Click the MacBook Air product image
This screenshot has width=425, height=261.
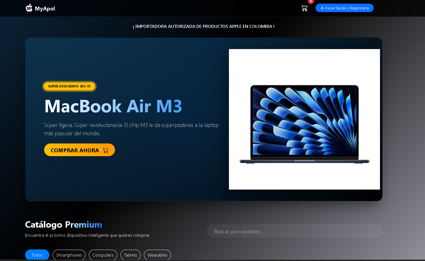coord(304,119)
